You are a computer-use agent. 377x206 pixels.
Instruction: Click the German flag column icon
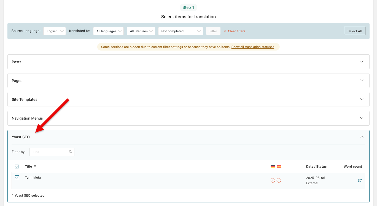(x=273, y=167)
